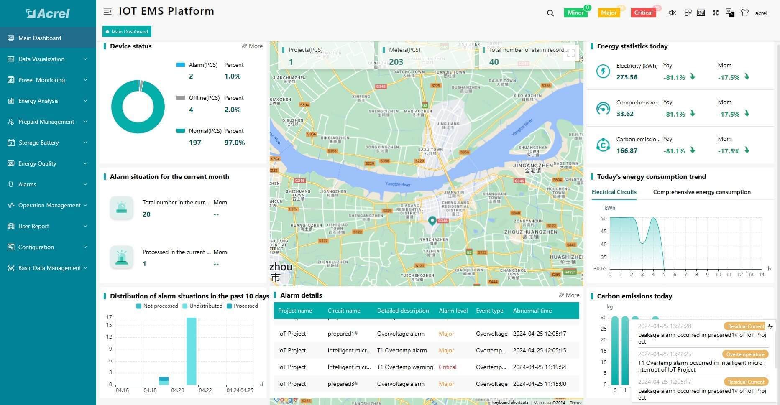Viewport: 780px width, 405px height.
Task: Open Major alarms badge
Action: tap(609, 13)
